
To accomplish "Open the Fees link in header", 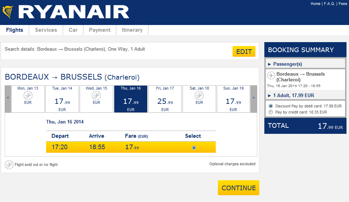I will [343, 4].
